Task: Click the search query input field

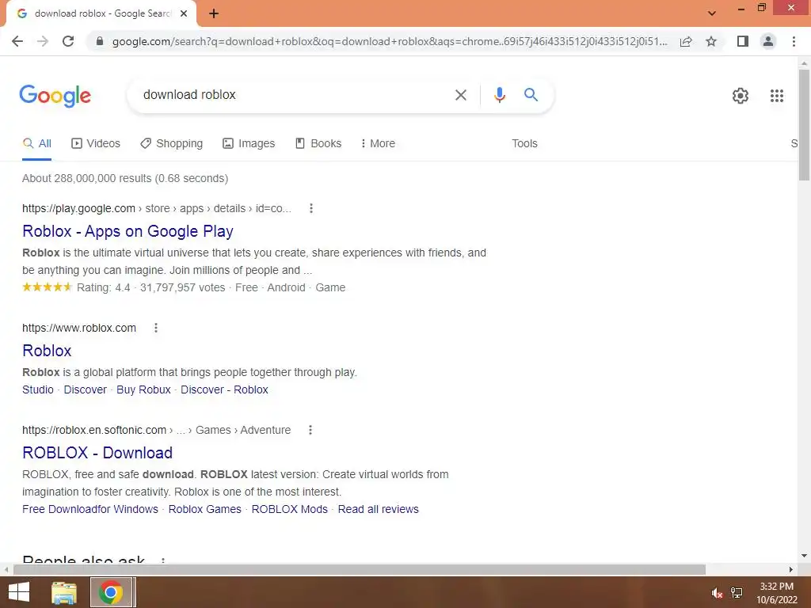Action: [x=290, y=95]
